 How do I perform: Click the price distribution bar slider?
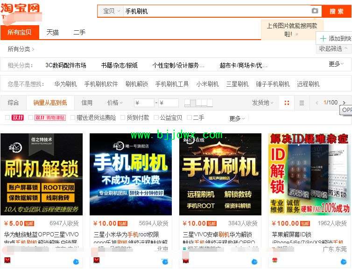[198, 103]
